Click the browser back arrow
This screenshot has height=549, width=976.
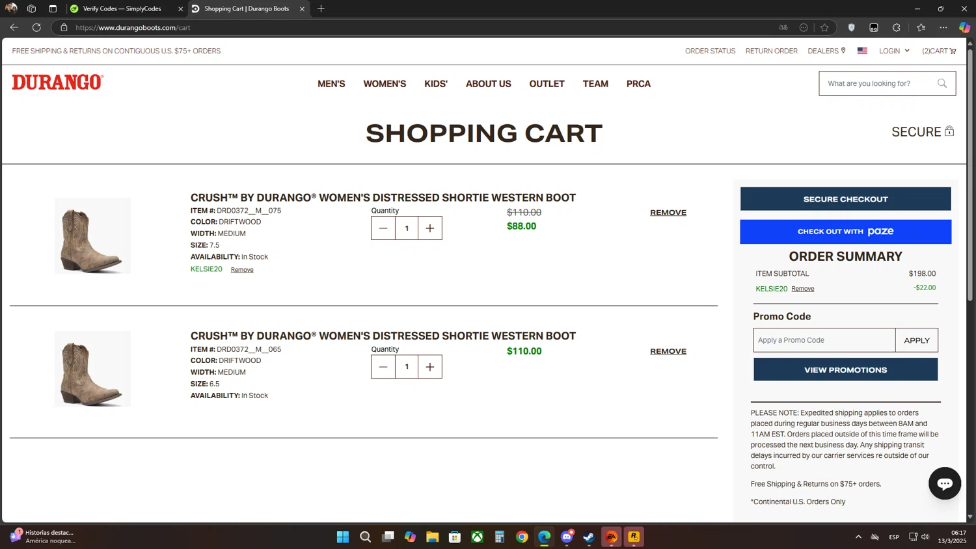click(14, 27)
